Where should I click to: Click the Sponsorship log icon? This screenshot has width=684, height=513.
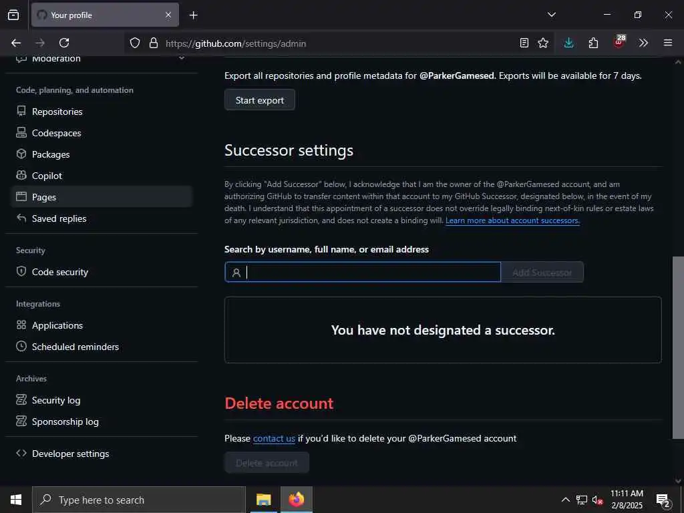[x=21, y=421]
